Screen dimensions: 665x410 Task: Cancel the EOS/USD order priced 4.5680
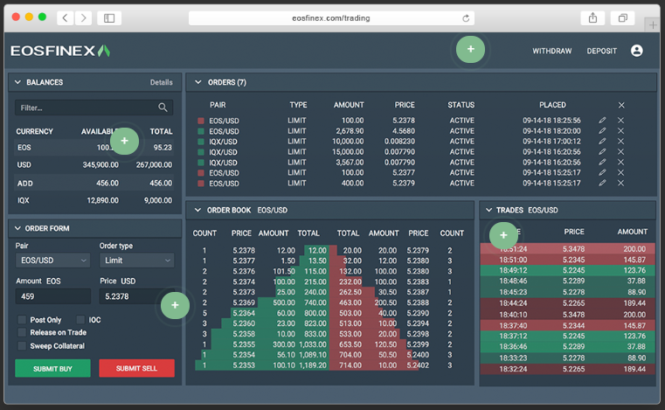point(621,131)
